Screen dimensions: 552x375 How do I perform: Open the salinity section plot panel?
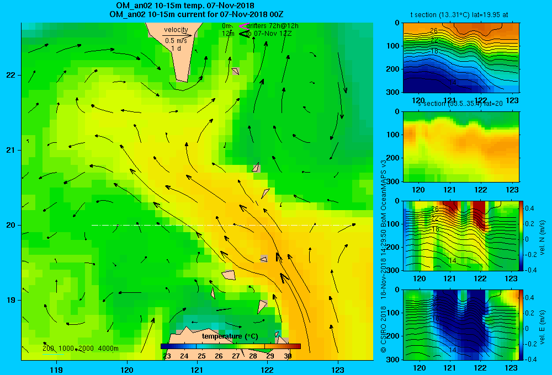pos(461,147)
